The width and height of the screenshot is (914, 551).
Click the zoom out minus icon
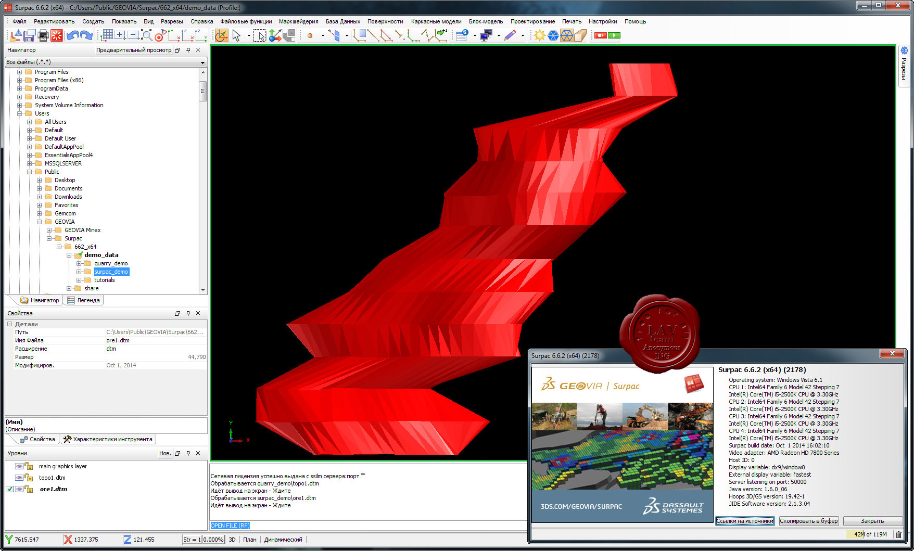(133, 35)
